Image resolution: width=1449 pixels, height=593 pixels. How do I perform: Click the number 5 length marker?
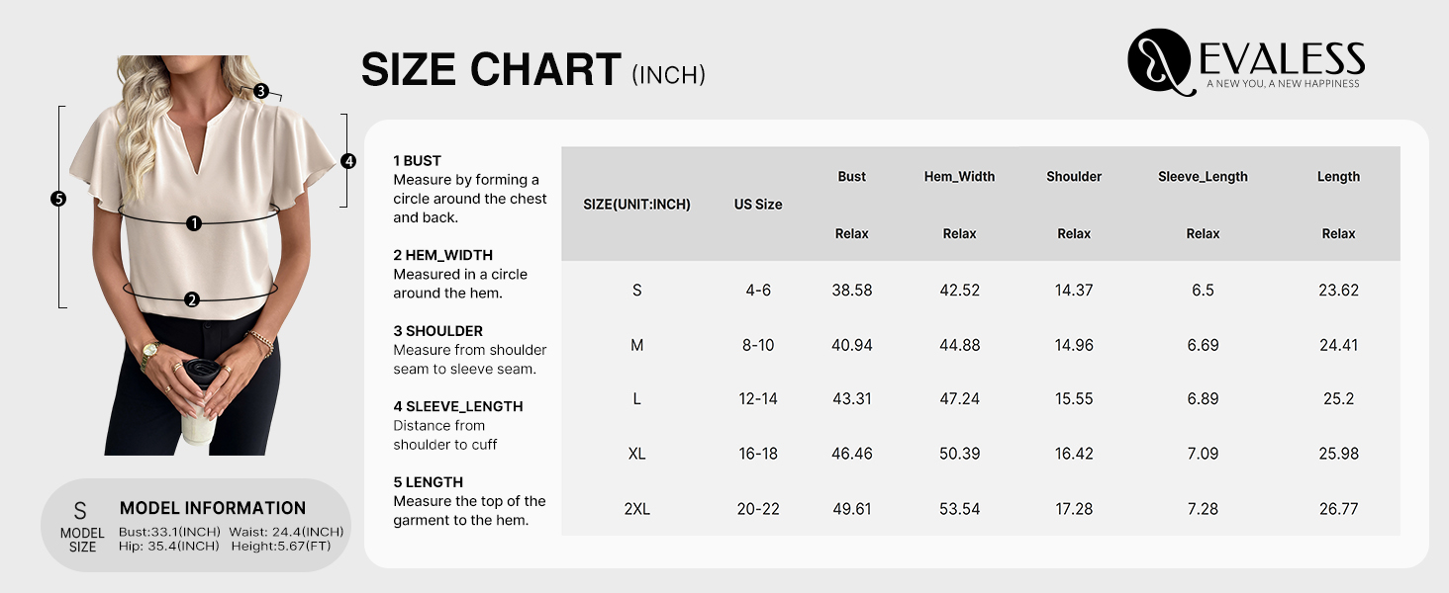(58, 199)
